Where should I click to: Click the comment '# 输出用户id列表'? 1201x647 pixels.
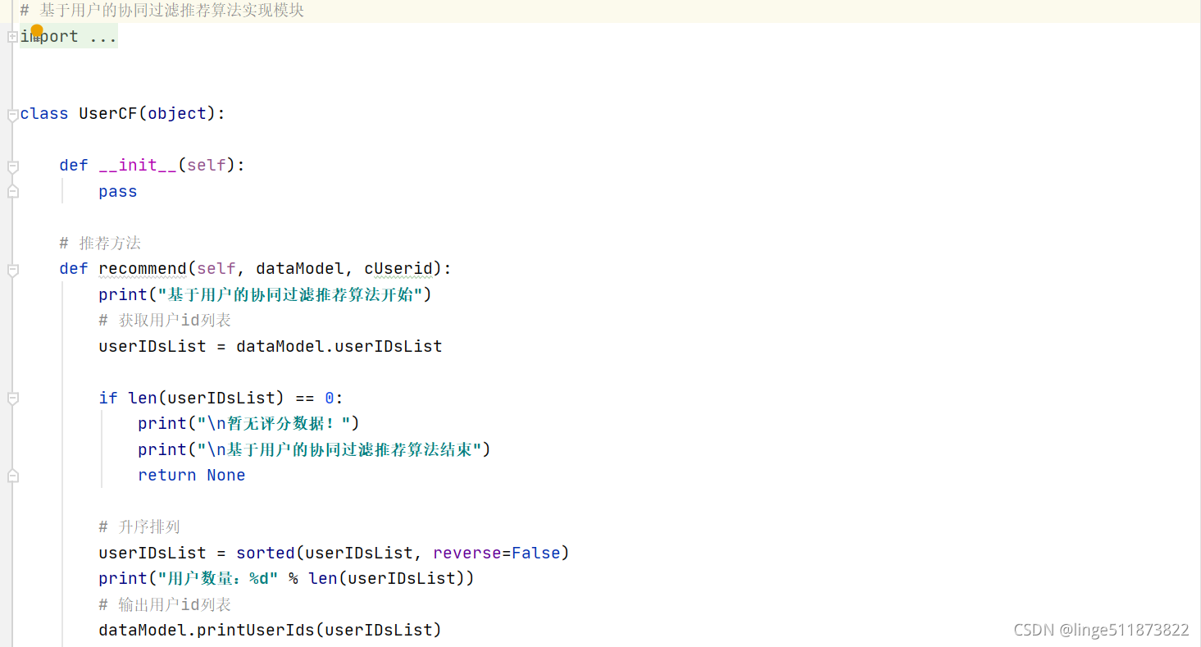pyautogui.click(x=165, y=604)
